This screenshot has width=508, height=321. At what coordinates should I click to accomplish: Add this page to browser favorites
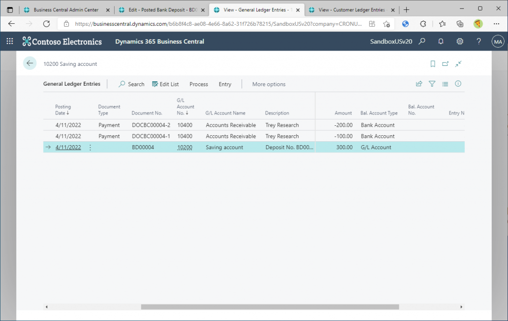386,24
